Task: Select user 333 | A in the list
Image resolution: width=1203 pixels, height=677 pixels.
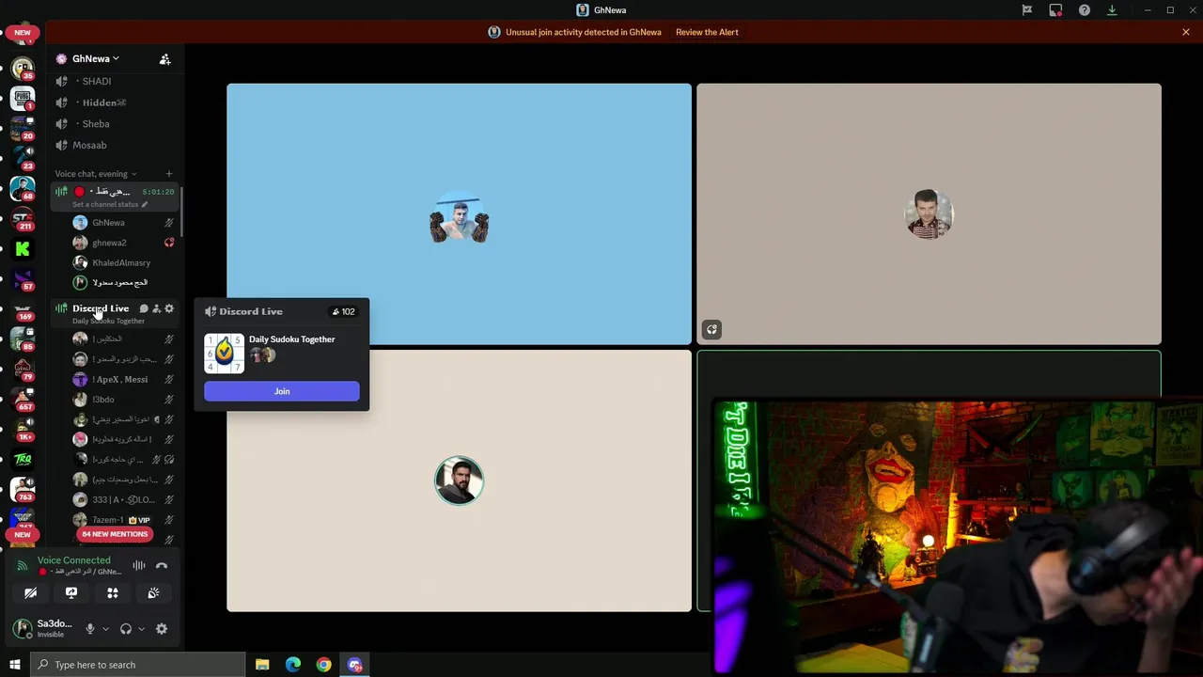Action: pyautogui.click(x=122, y=499)
